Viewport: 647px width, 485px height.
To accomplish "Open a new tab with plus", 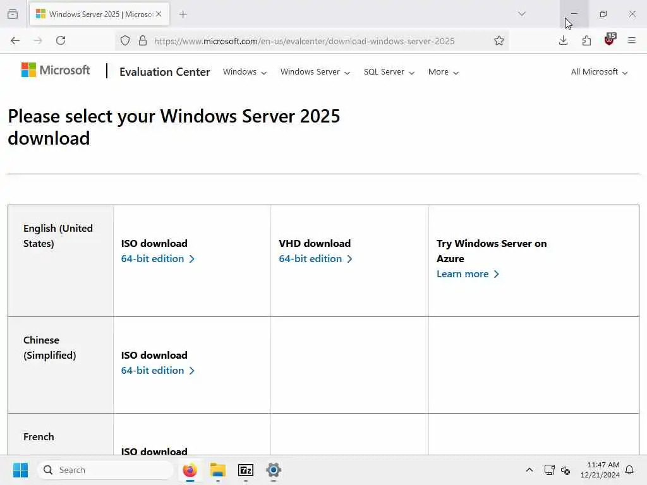I will (x=183, y=14).
